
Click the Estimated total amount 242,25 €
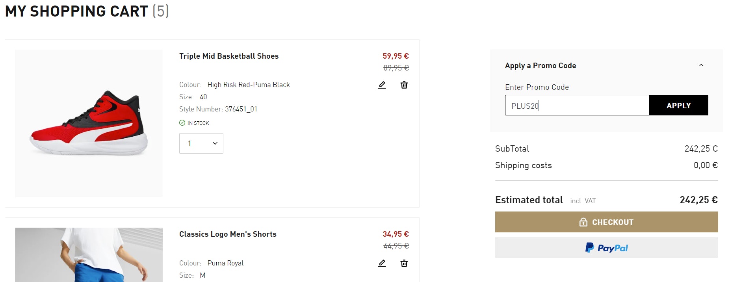pos(698,200)
